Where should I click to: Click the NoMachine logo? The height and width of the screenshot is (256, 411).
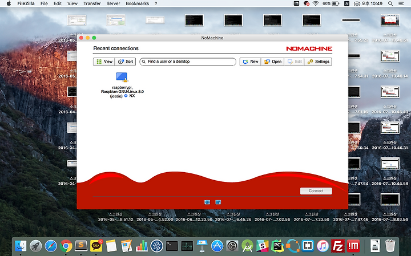coord(309,48)
